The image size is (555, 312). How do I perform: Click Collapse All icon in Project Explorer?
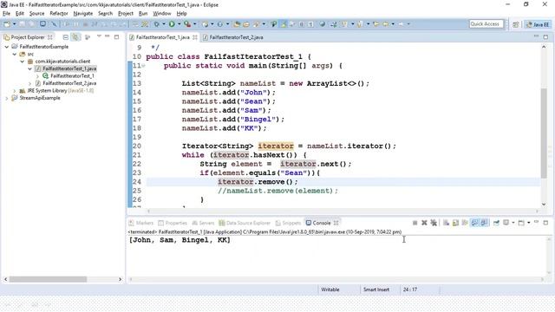click(66, 36)
